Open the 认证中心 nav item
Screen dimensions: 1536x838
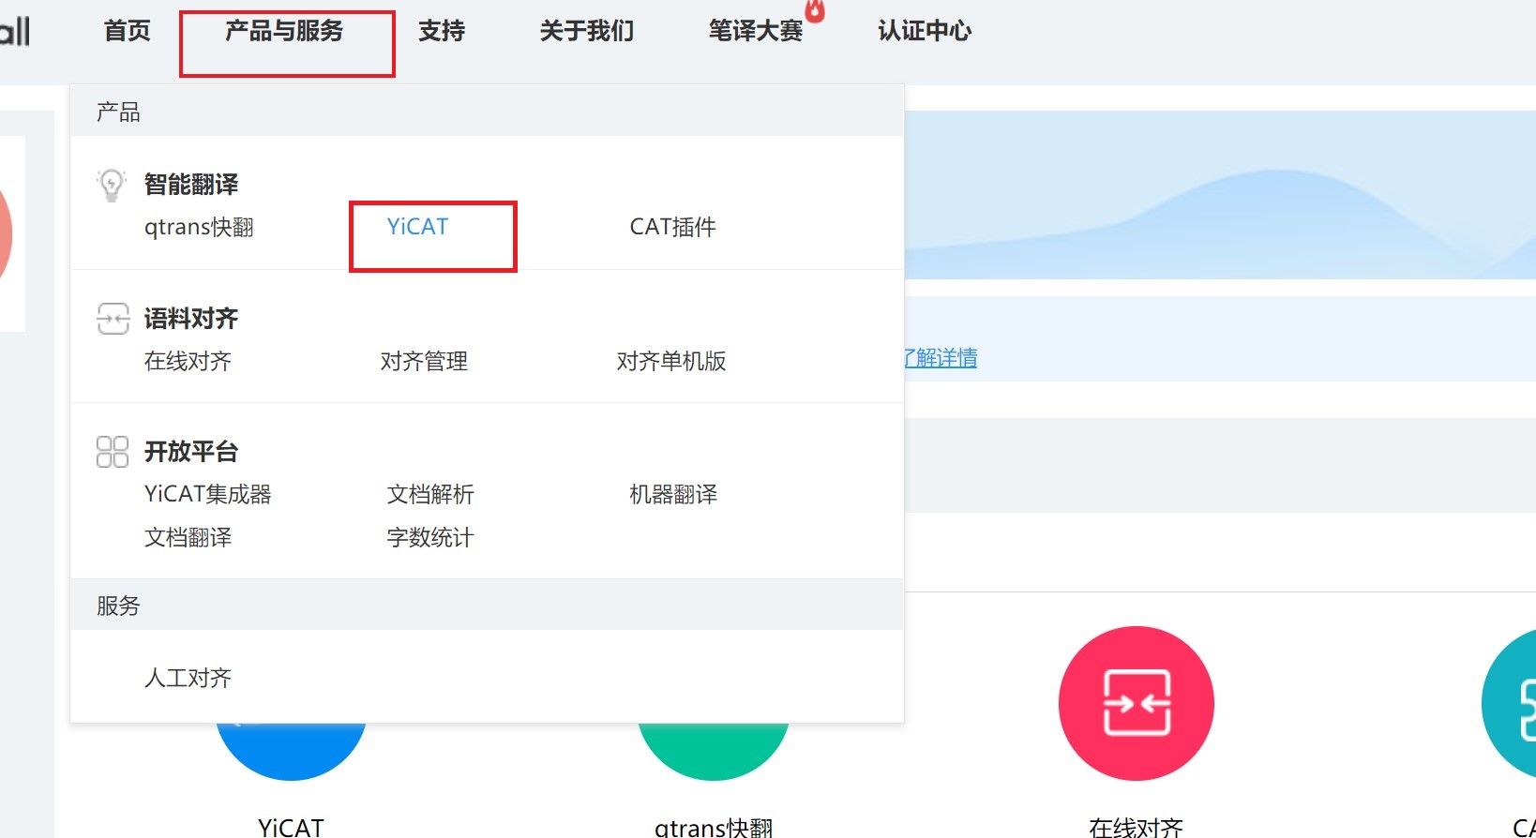coord(925,31)
